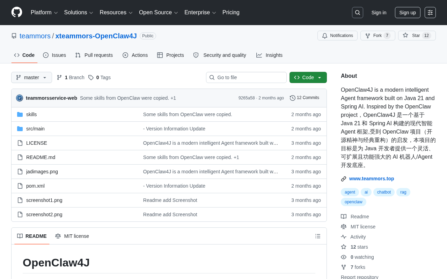Switch to the Issues tab

tap(54, 55)
